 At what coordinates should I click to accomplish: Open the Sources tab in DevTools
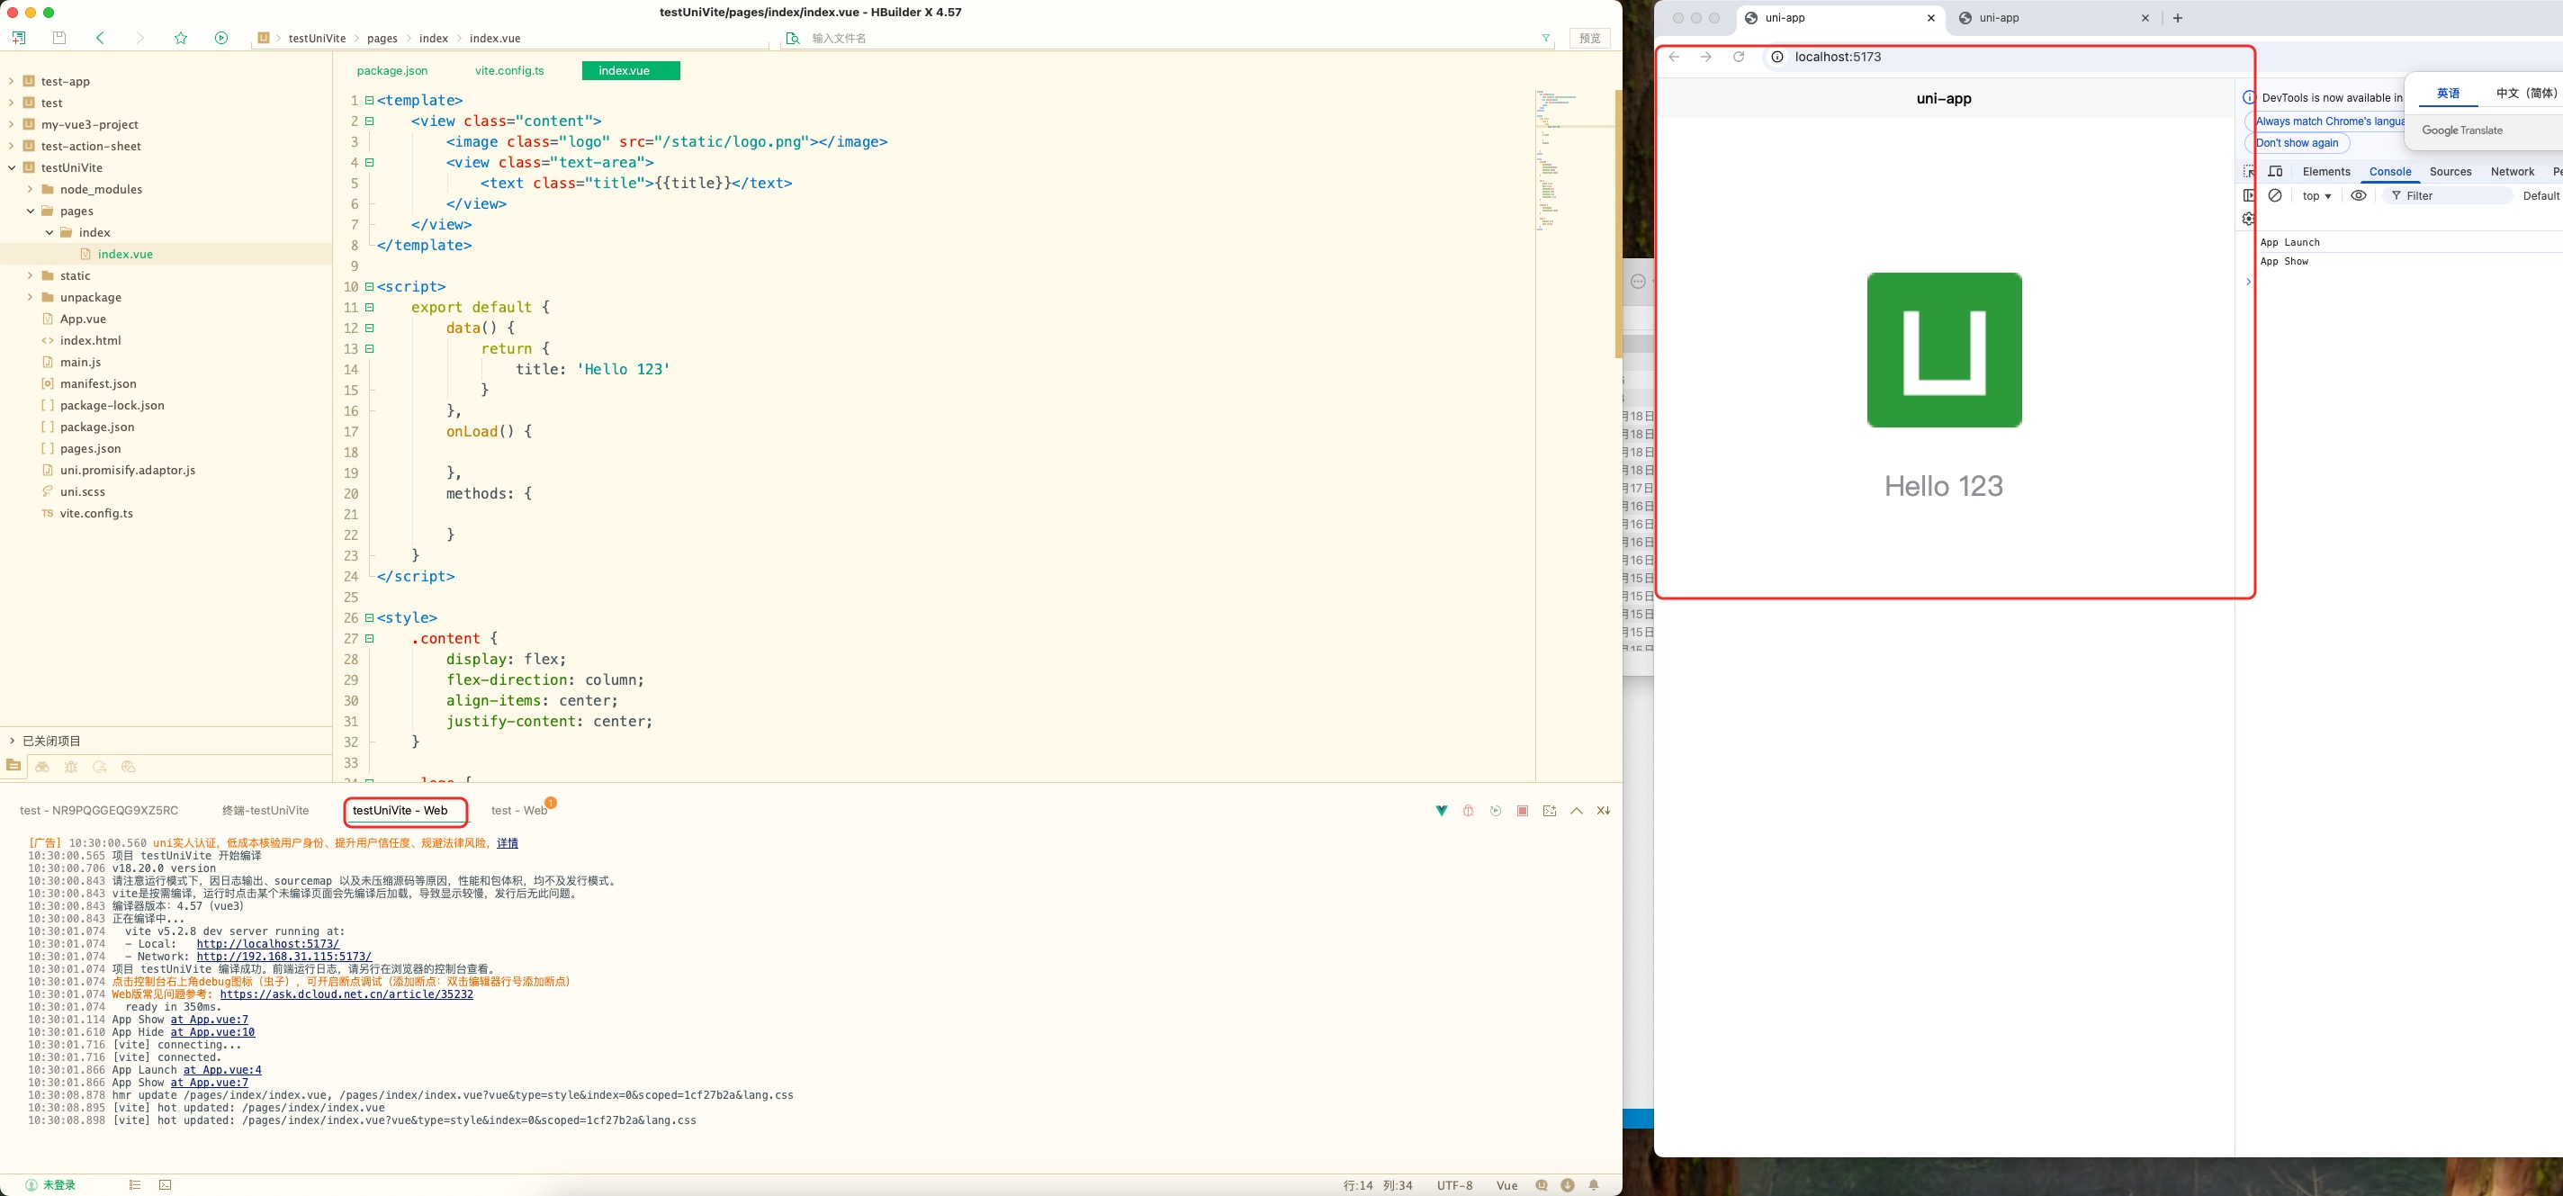pyautogui.click(x=2451, y=171)
